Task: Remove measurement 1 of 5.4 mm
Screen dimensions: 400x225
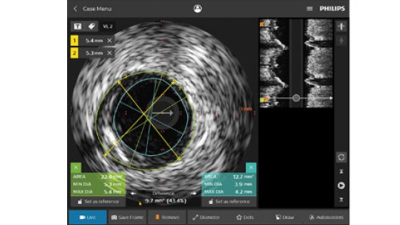Action: coord(110,41)
